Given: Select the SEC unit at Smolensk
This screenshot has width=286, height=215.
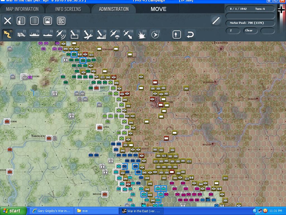Looking at the screenshot, I should coord(49,138).
